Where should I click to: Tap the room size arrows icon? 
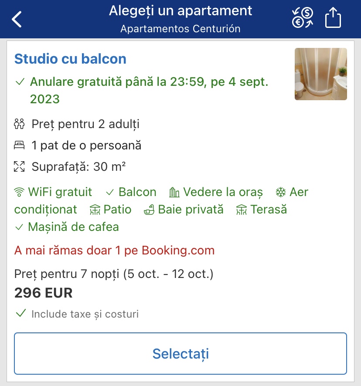point(20,166)
